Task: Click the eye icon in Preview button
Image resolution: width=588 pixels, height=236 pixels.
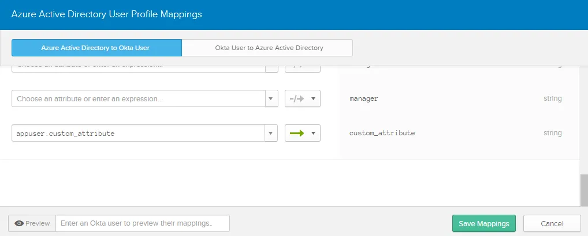Action: tap(19, 223)
